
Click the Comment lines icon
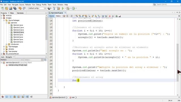(117, 16)
